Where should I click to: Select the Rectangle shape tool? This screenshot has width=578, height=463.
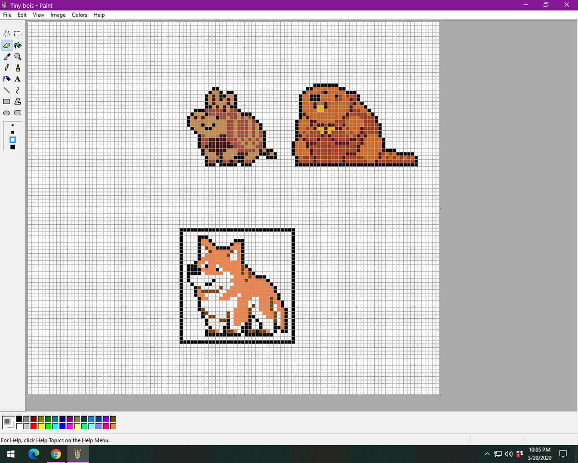pyautogui.click(x=7, y=101)
